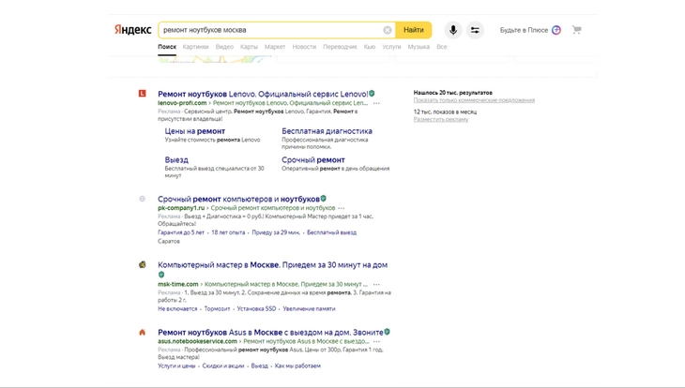This screenshot has width=685, height=388.
Task: Open the Переводчик tab
Action: [340, 47]
